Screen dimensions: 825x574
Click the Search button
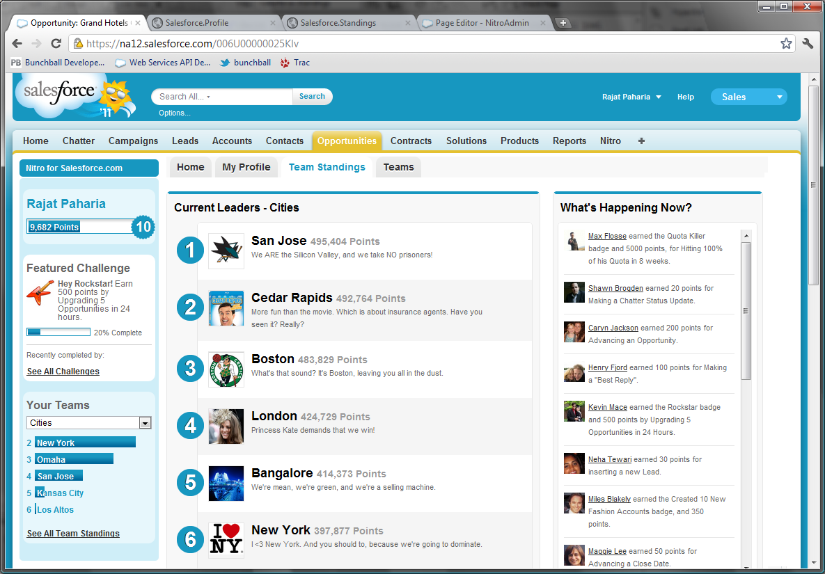click(312, 96)
